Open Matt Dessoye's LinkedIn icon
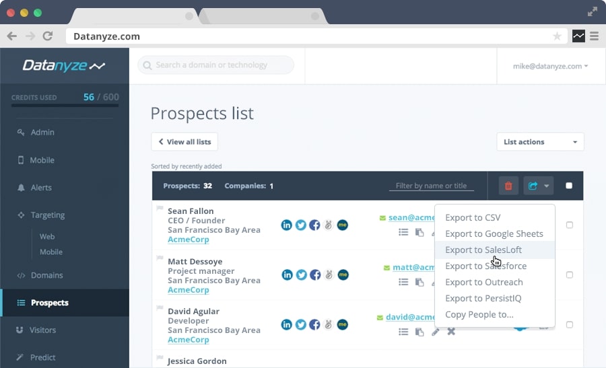Screen dimensions: 606x368 click(287, 275)
